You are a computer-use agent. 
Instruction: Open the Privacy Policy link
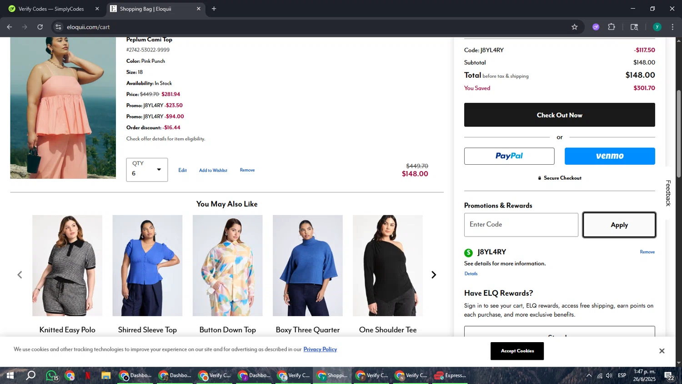point(320,349)
